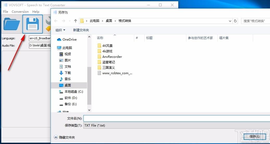Click the open folder icon in VOVSOFT toolbar
The width and height of the screenshot is (270, 144).
pos(11,24)
